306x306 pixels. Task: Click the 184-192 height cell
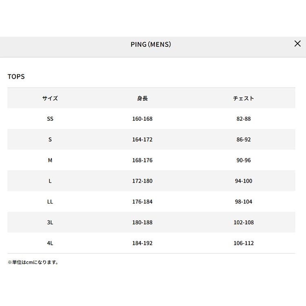tap(142, 243)
